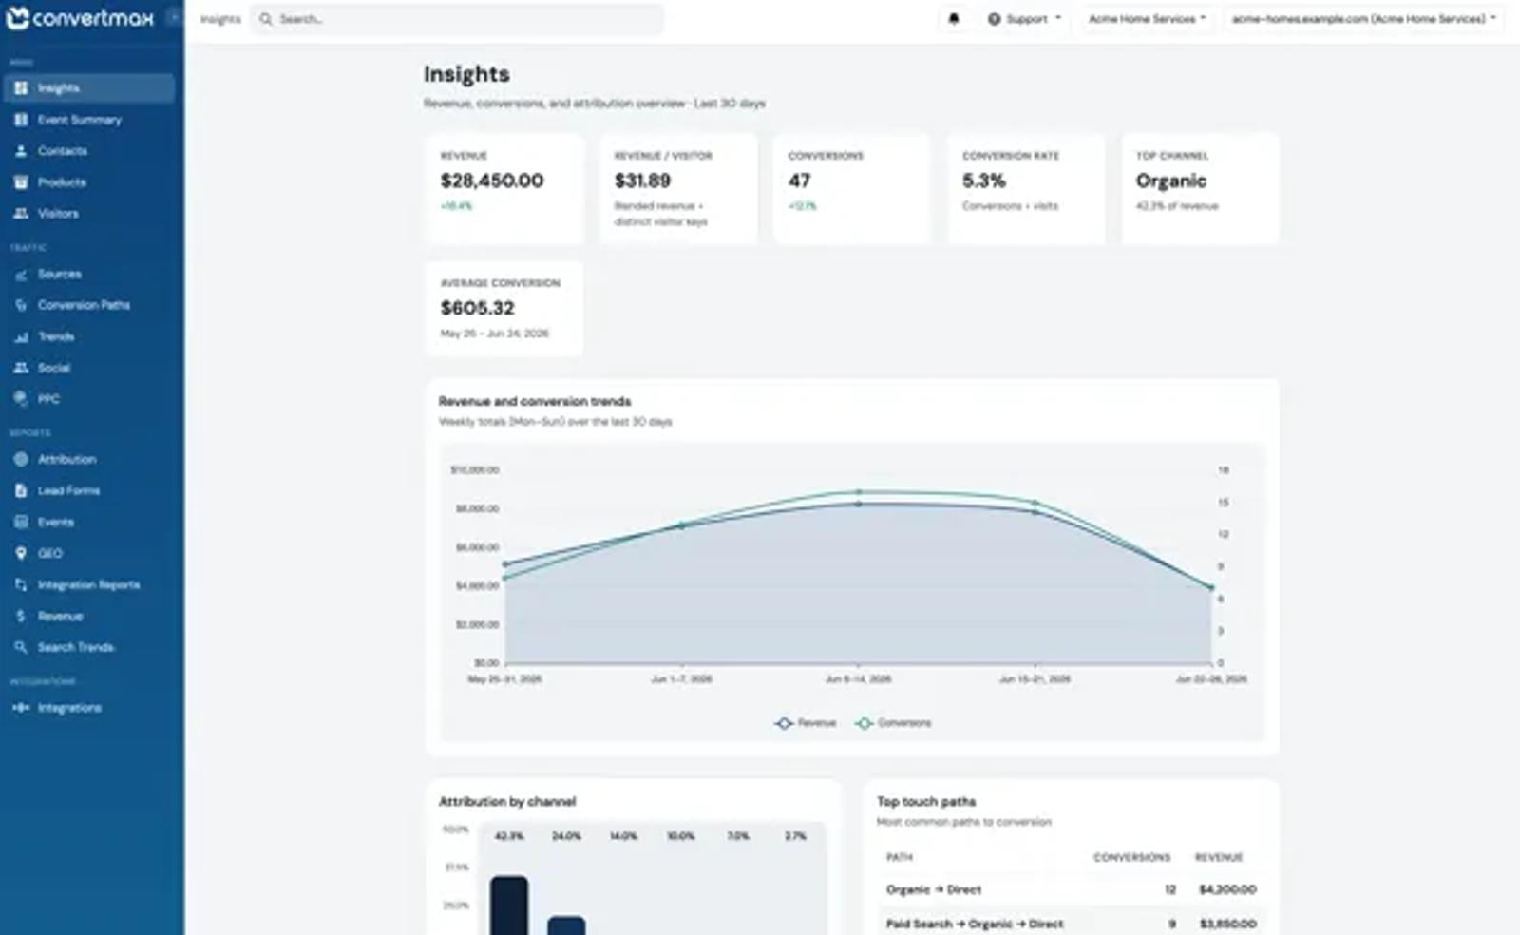Open the Acme Home Services account dropdown
Image resolution: width=1520 pixels, height=935 pixels.
pos(1147,19)
